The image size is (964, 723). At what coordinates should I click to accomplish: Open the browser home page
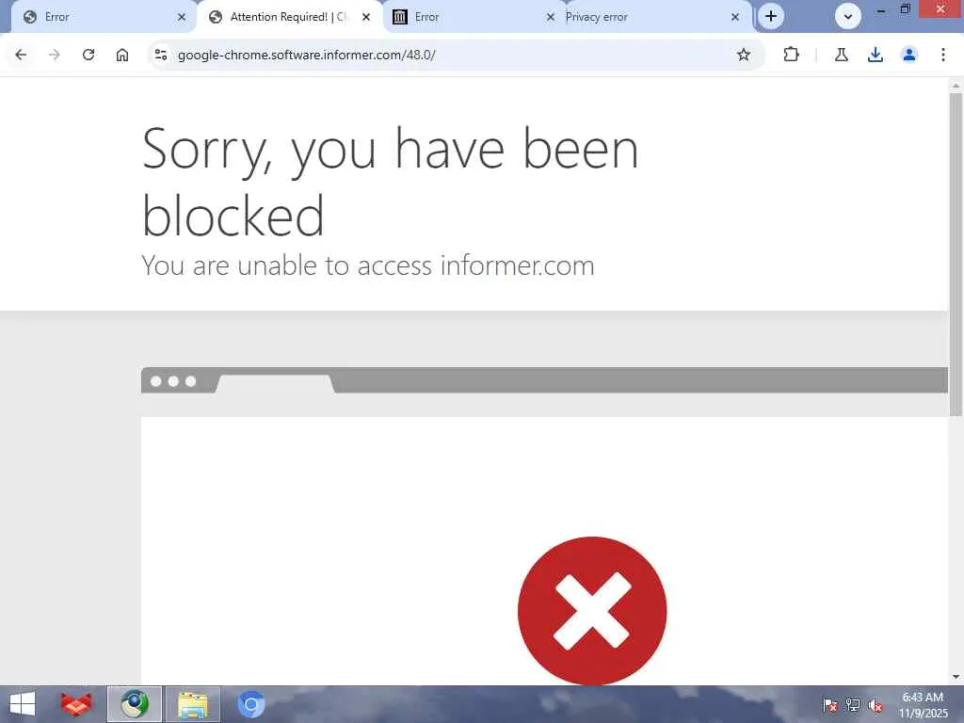(122, 55)
